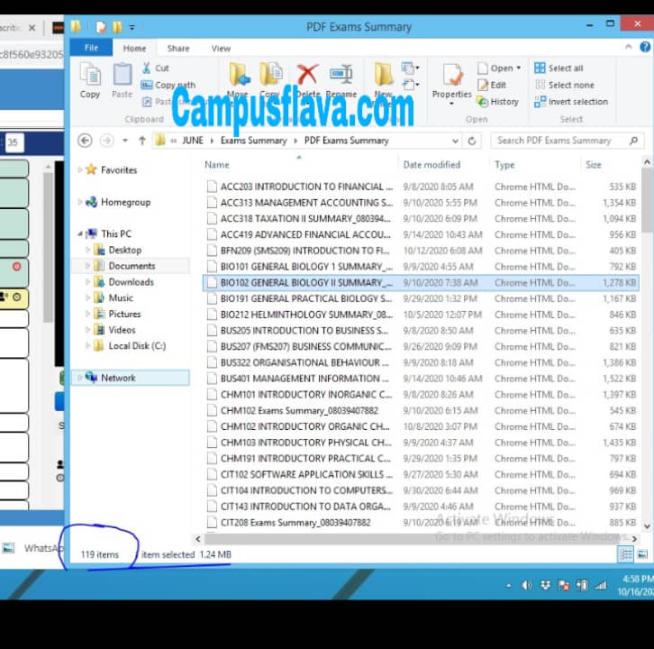Click the search magnifier icon

(633, 141)
